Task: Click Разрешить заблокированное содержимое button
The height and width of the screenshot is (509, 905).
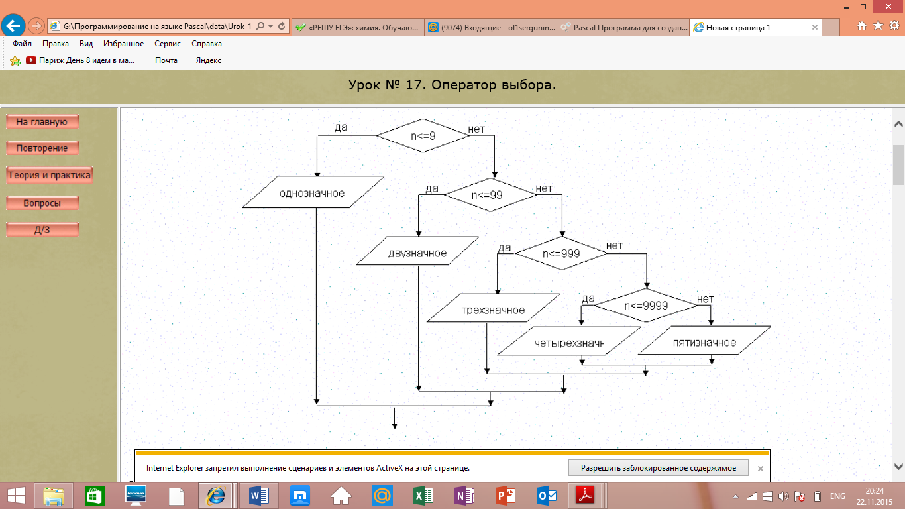Action: tap(659, 467)
